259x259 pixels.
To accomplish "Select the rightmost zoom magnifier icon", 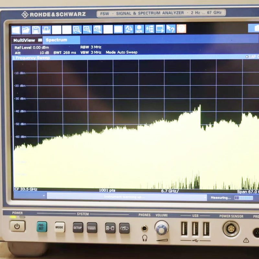I will coord(98,29).
